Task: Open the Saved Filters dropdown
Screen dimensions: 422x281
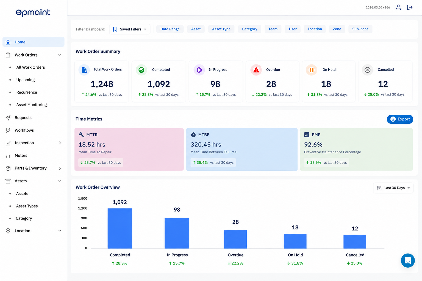Action: click(130, 29)
